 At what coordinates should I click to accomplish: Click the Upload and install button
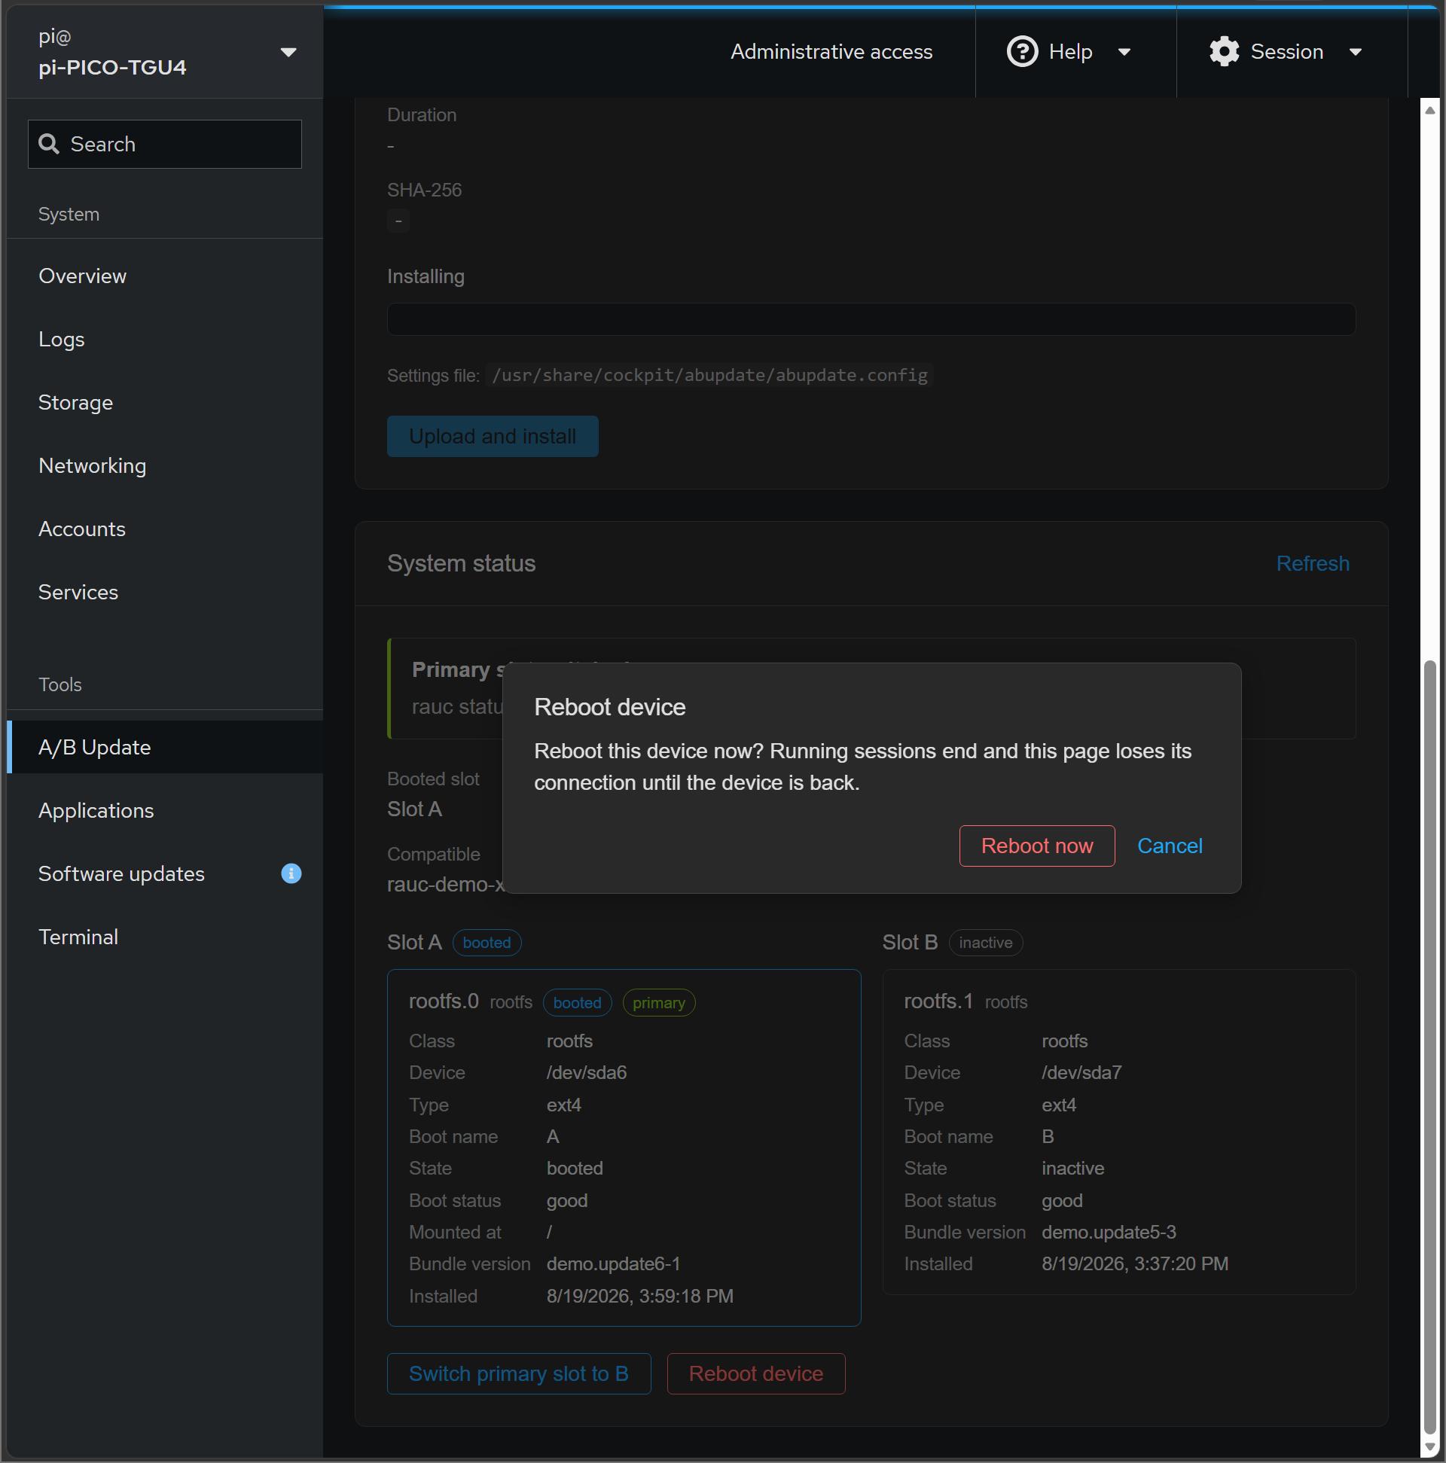tap(493, 436)
